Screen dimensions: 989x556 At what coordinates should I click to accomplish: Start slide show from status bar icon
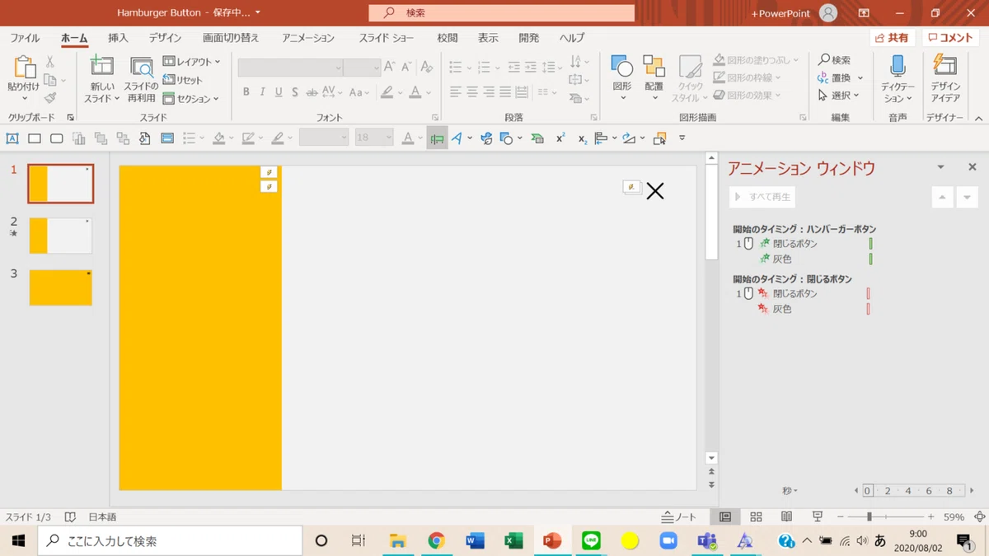pos(818,516)
